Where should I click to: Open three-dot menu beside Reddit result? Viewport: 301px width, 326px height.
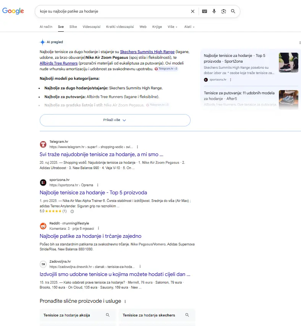99,228
